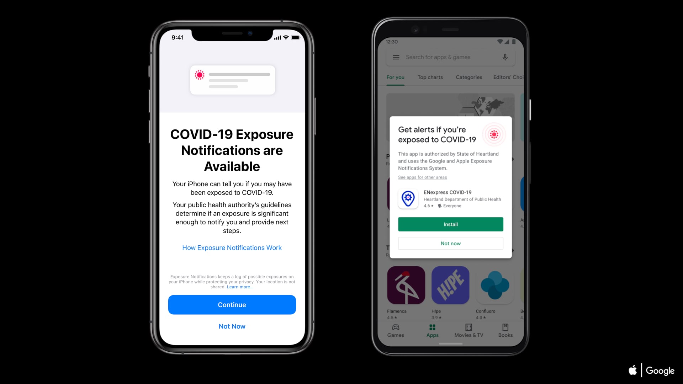This screenshot has width=683, height=384.
Task: Tap the H!pe app icon
Action: click(450, 285)
